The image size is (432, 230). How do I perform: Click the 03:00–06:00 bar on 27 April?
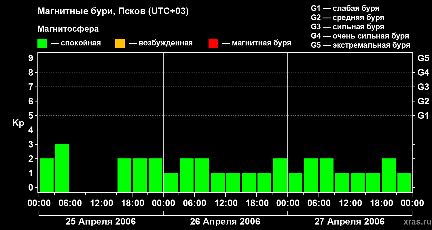(311, 175)
